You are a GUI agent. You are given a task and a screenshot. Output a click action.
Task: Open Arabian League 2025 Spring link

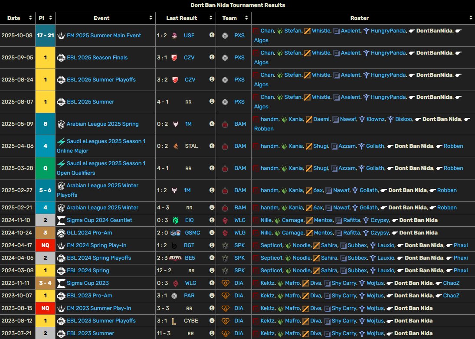pyautogui.click(x=103, y=124)
